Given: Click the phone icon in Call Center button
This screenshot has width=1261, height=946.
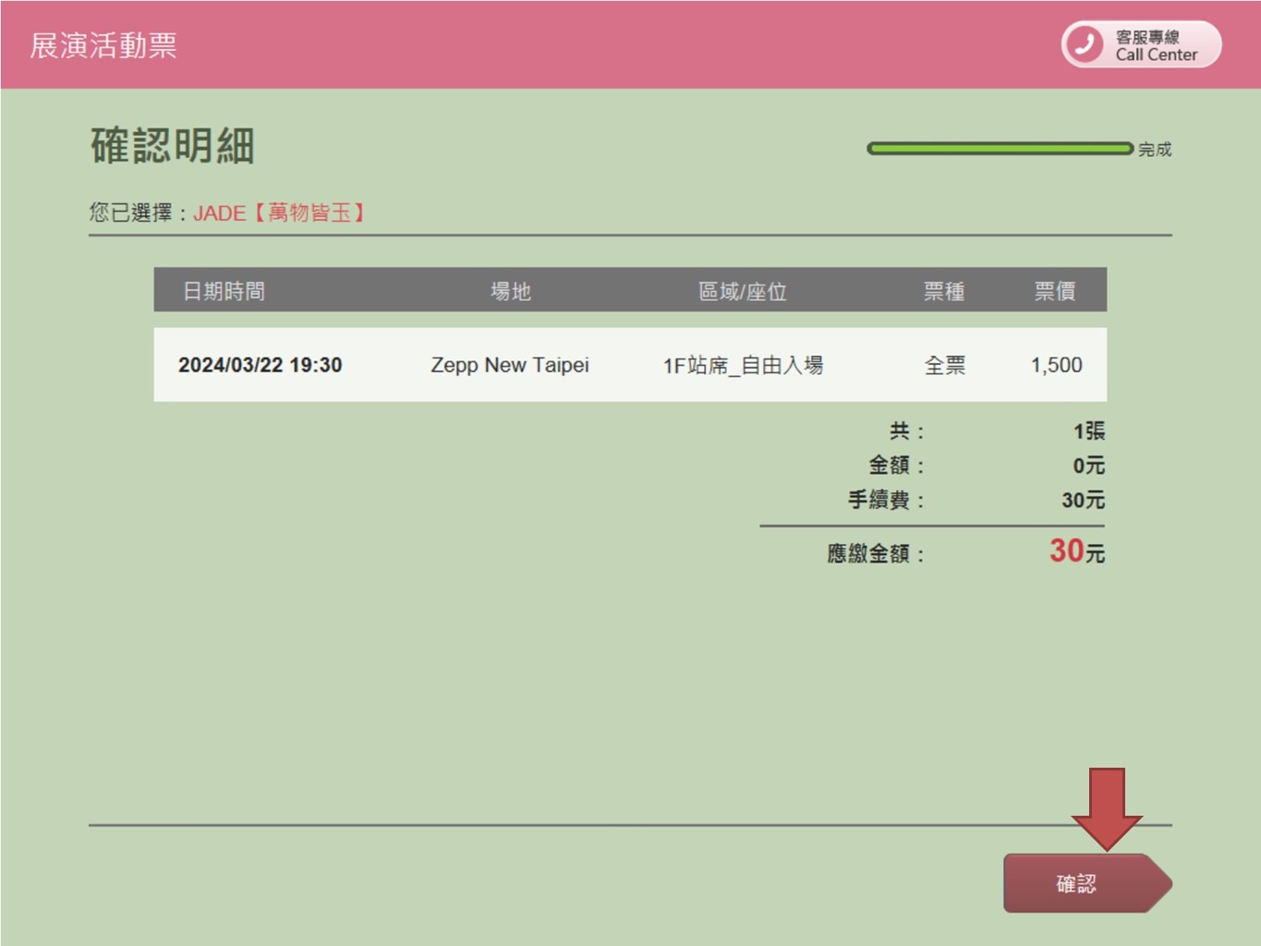Looking at the screenshot, I should click(x=1084, y=44).
